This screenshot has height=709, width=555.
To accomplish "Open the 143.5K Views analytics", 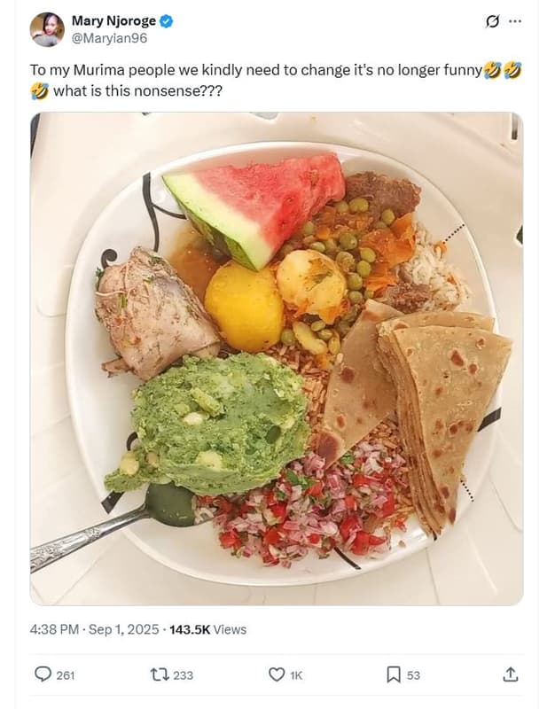I will coord(208,629).
